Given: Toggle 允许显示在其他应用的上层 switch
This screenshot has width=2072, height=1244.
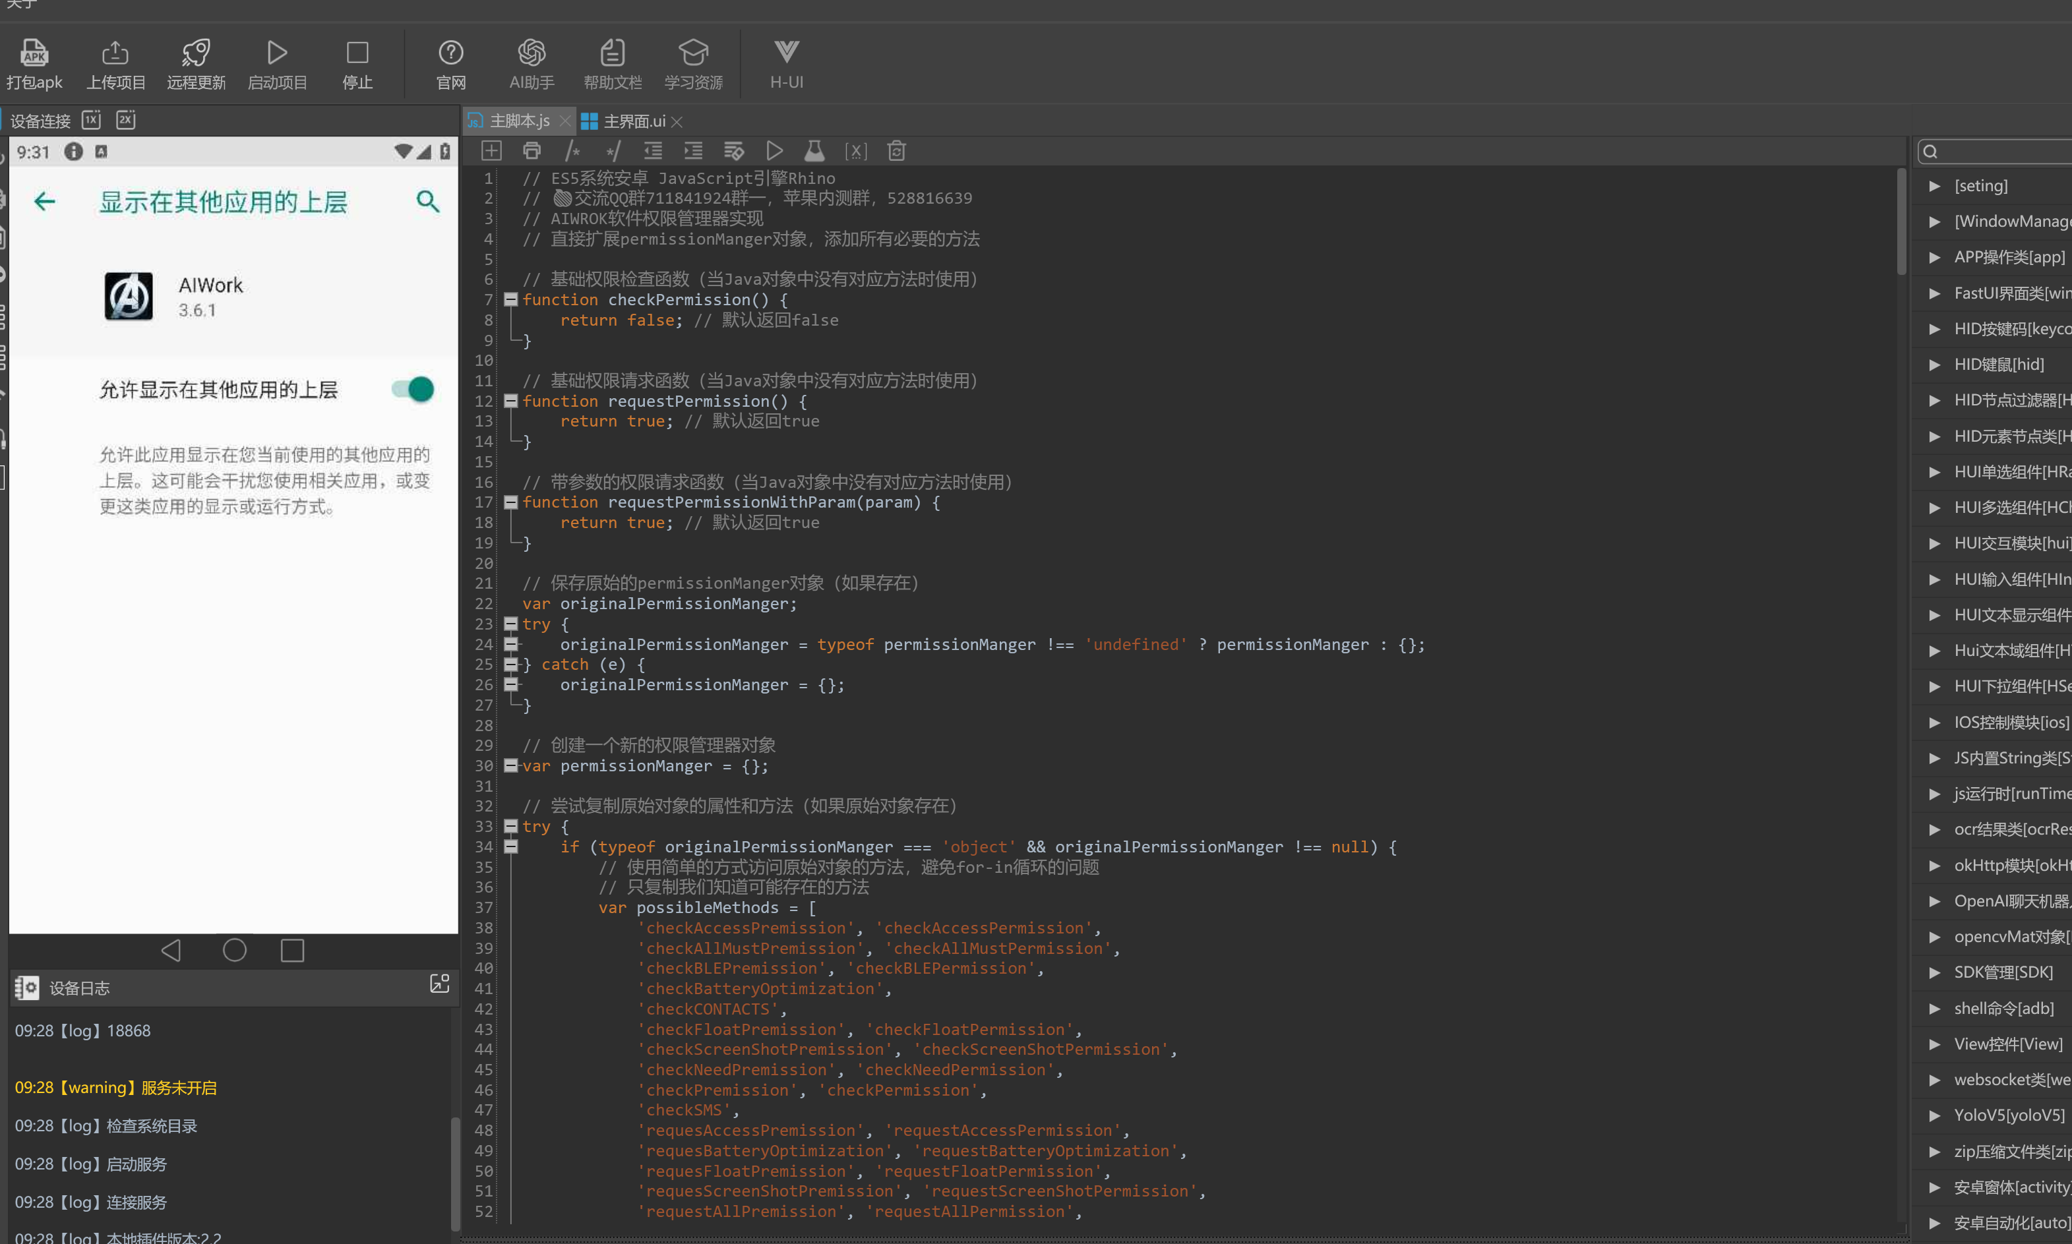Looking at the screenshot, I should point(413,389).
